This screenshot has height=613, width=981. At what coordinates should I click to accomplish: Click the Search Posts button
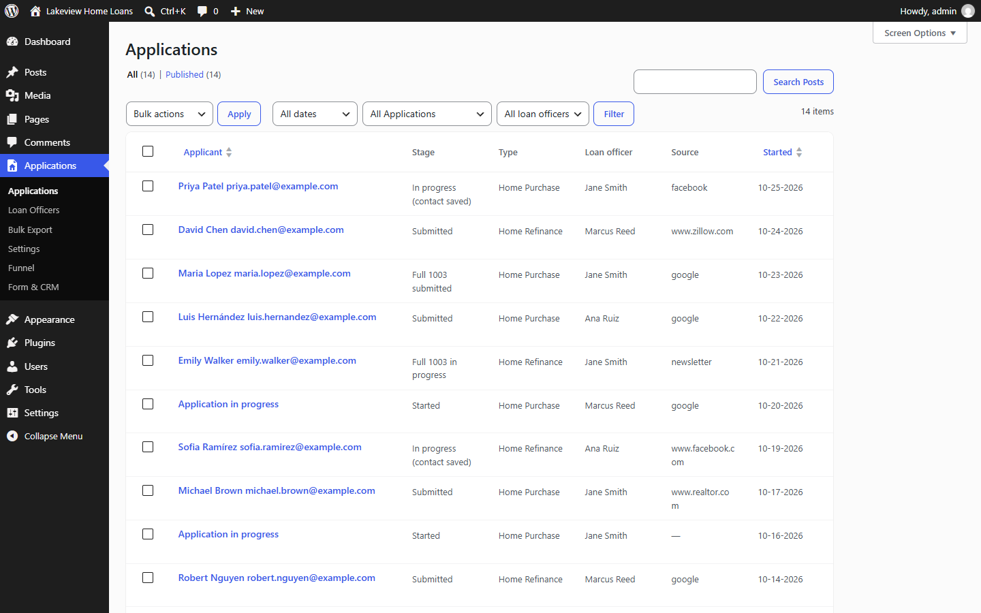coord(798,82)
